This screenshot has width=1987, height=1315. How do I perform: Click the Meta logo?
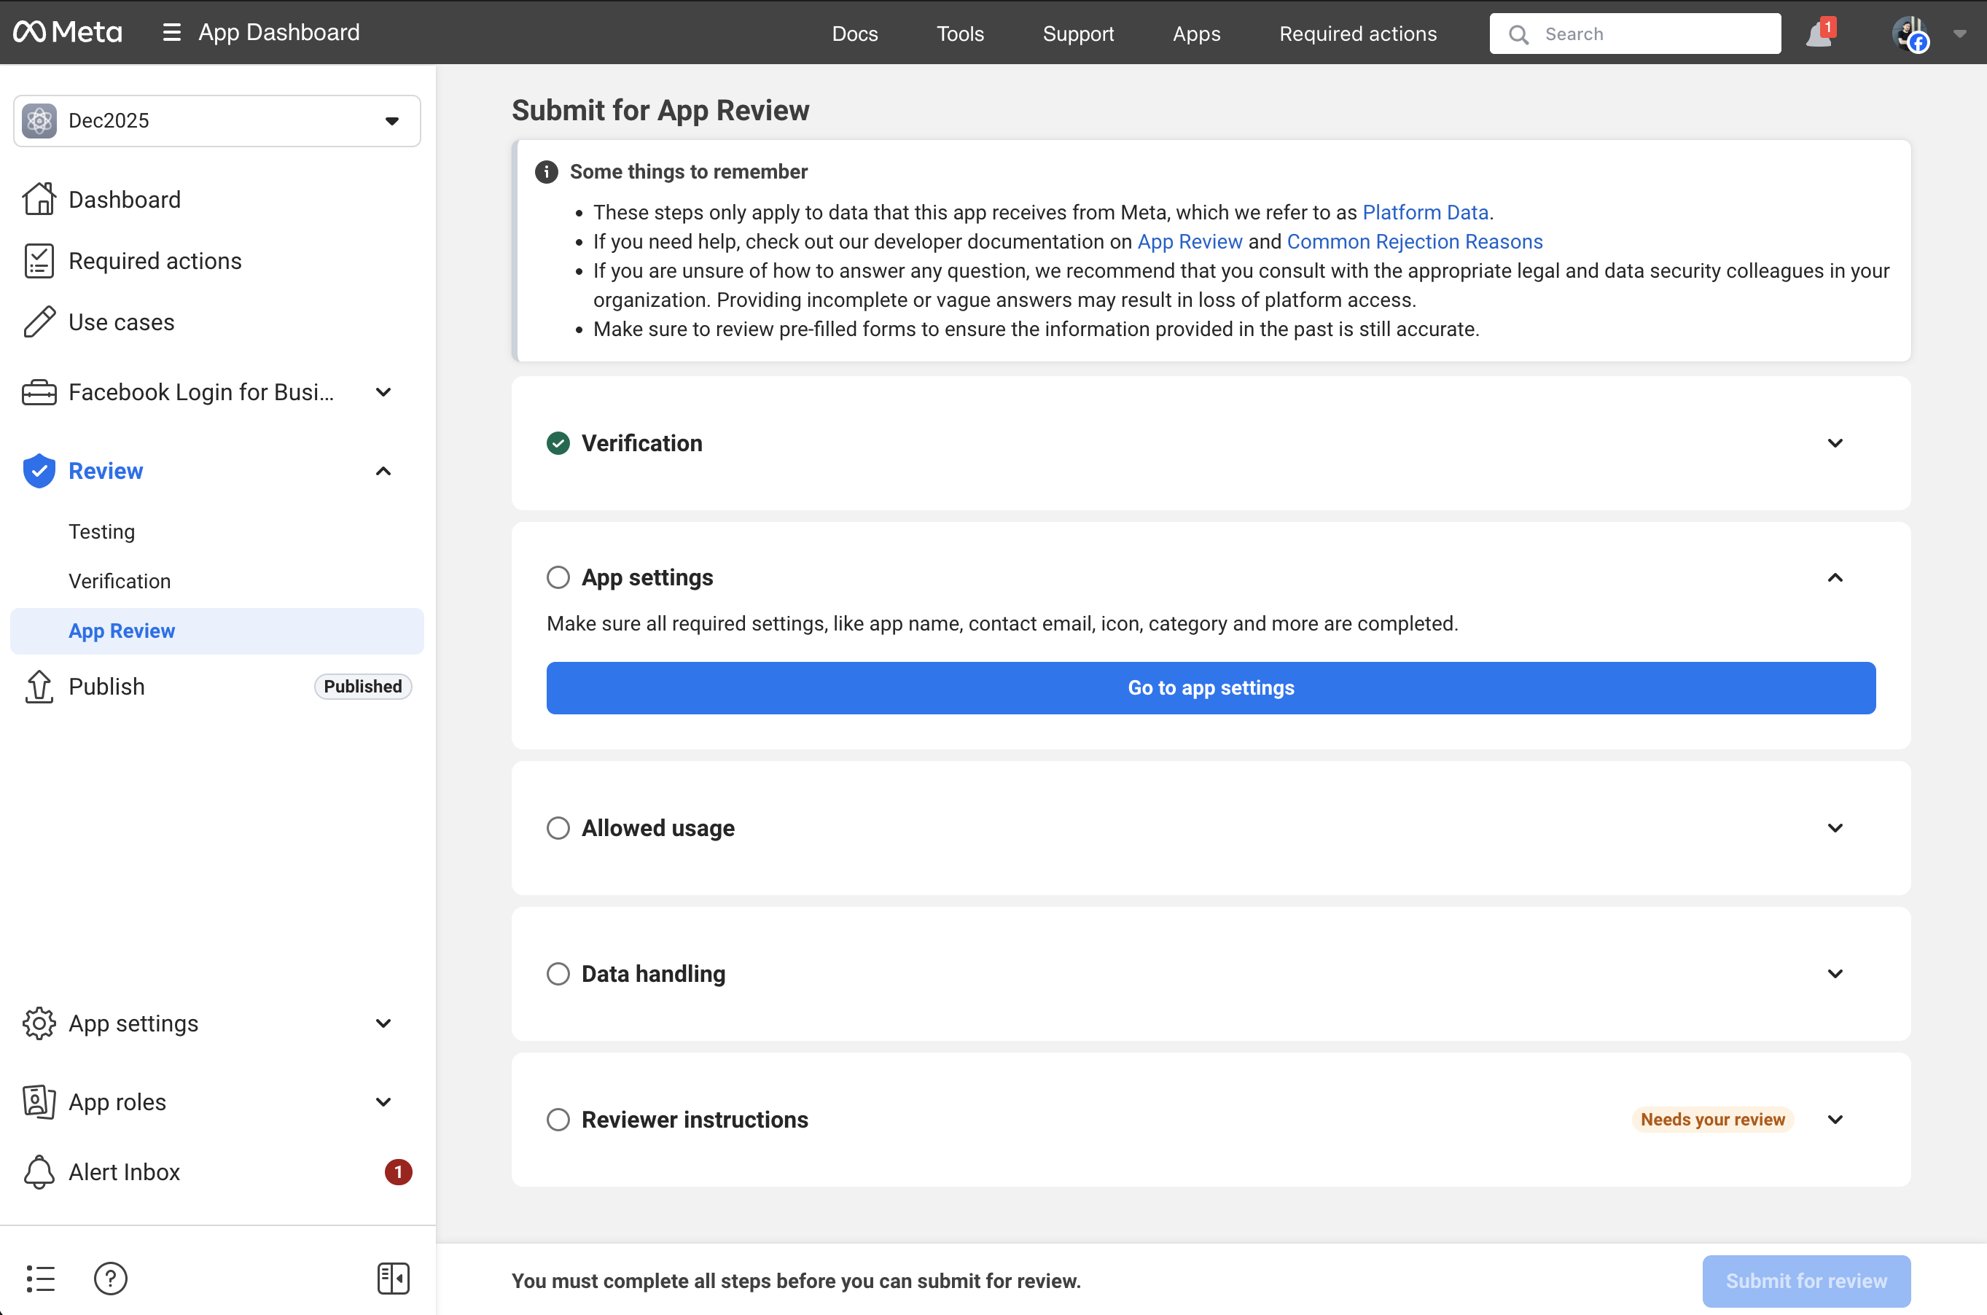click(x=68, y=33)
